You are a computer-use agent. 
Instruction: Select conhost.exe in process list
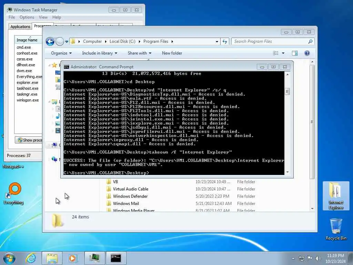(x=27, y=53)
